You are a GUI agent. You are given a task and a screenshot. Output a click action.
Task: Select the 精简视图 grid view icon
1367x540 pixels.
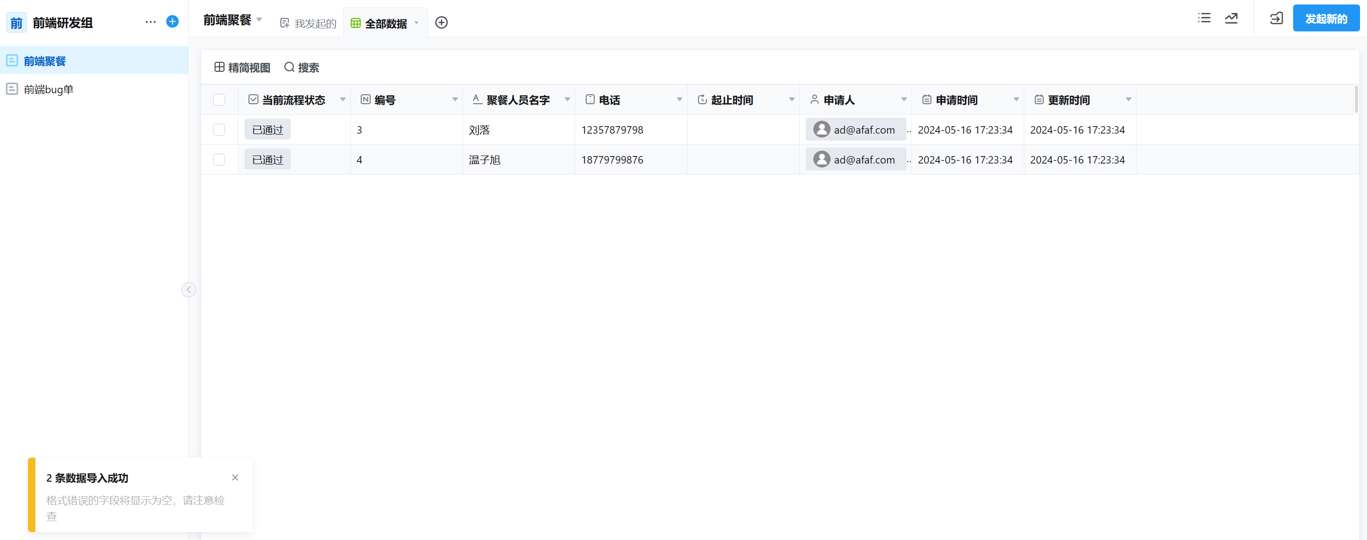219,67
